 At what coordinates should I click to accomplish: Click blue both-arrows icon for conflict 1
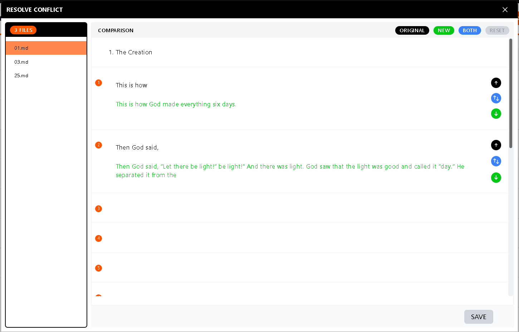[x=496, y=98]
